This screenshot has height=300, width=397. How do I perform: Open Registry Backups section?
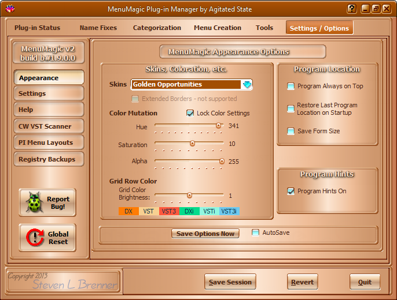[49, 159]
